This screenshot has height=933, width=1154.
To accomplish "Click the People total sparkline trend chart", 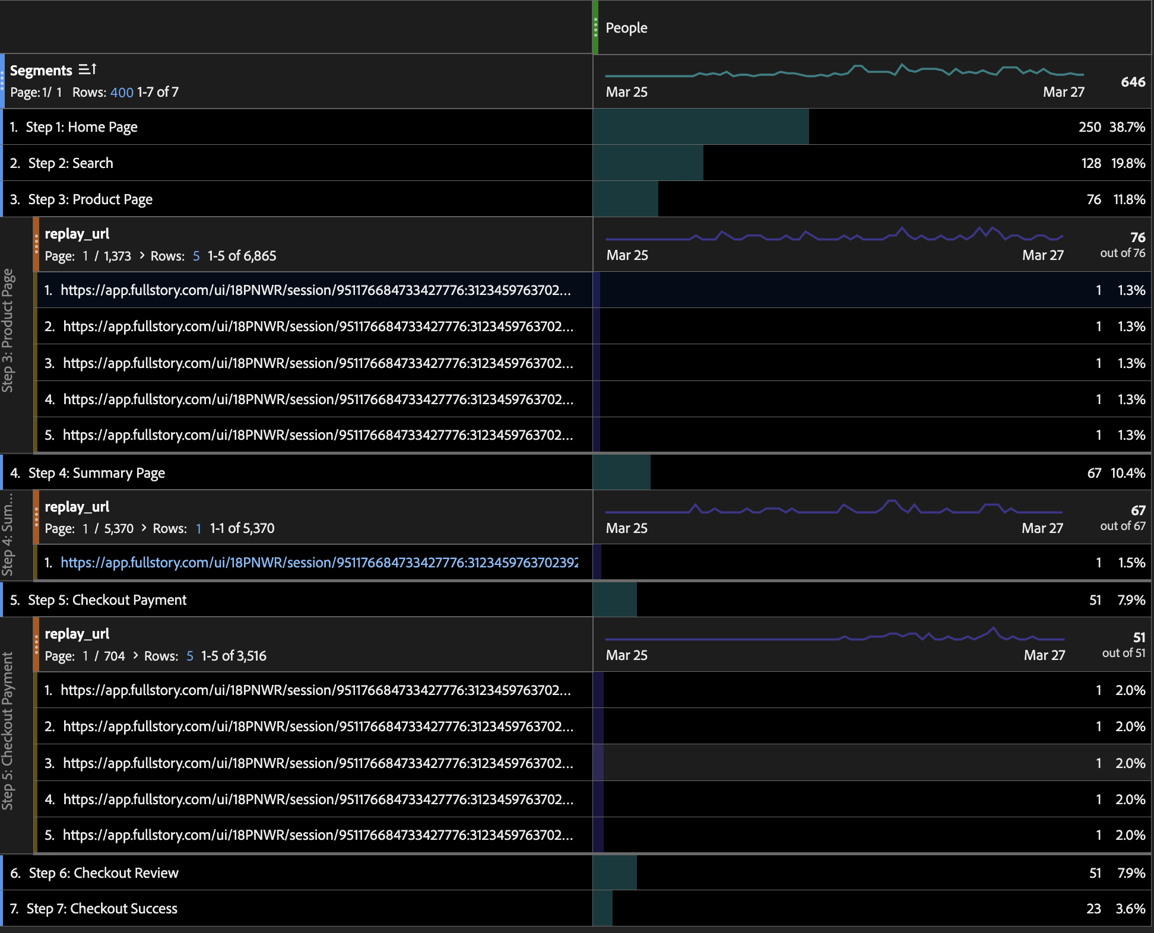I will pos(844,71).
